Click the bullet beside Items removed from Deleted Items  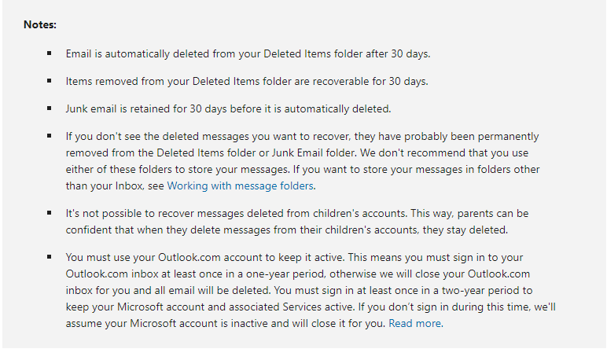tap(50, 80)
